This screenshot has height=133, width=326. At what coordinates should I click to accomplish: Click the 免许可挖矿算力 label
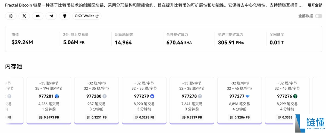point(231,35)
